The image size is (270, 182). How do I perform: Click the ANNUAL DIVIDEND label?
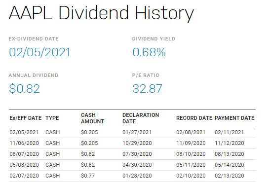coord(34,75)
